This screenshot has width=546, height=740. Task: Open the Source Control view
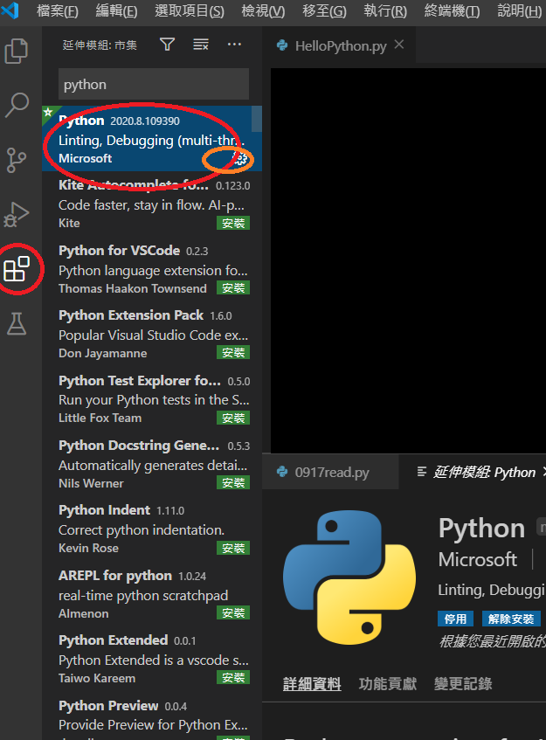pyautogui.click(x=17, y=160)
